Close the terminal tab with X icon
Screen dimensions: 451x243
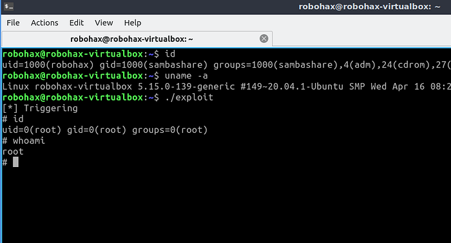pyautogui.click(x=264, y=39)
